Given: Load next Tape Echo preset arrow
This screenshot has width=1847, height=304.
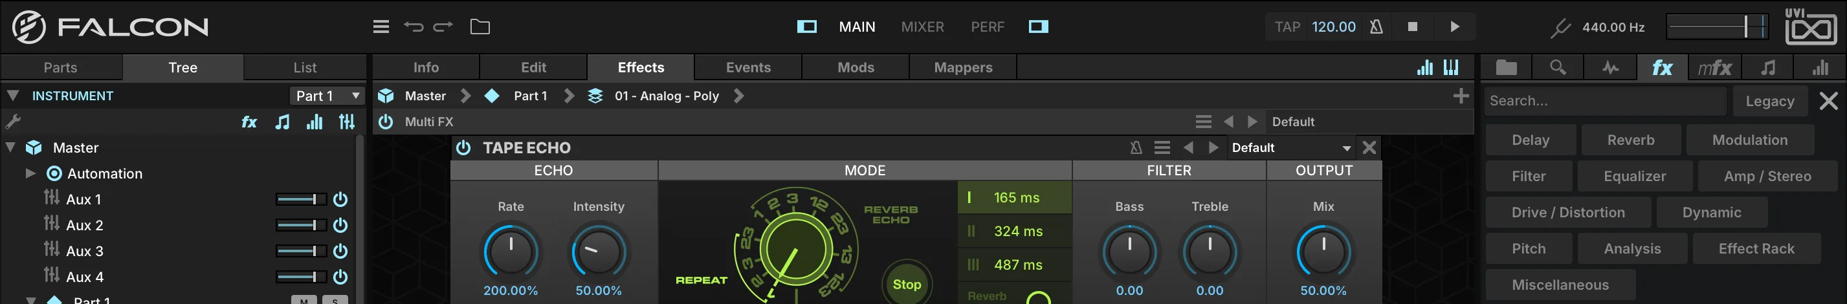Looking at the screenshot, I should [x=1213, y=147].
